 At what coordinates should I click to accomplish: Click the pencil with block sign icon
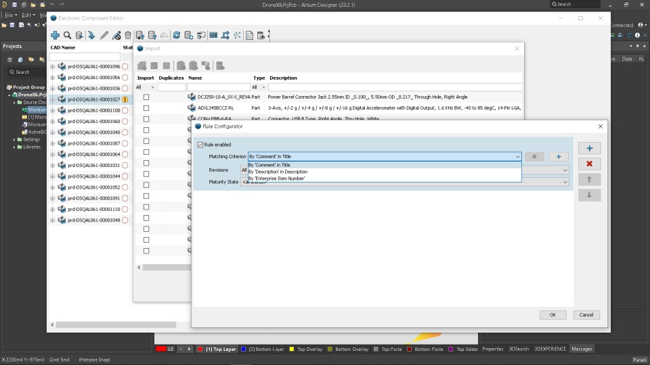click(116, 35)
